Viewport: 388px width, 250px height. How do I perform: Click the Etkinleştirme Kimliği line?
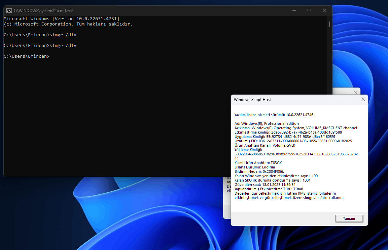288,132
